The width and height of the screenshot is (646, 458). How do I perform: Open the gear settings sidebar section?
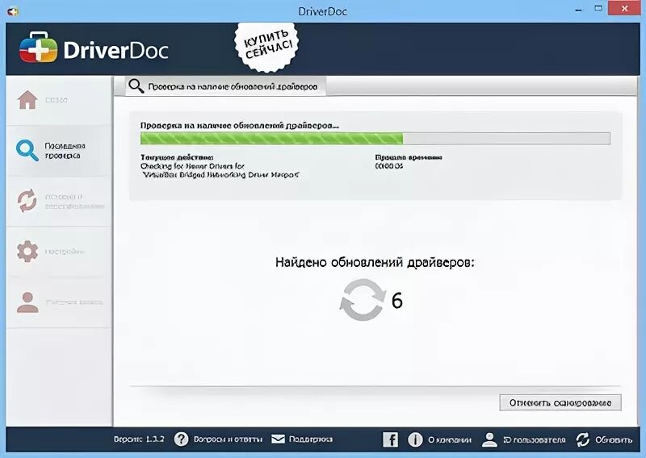[x=59, y=252]
